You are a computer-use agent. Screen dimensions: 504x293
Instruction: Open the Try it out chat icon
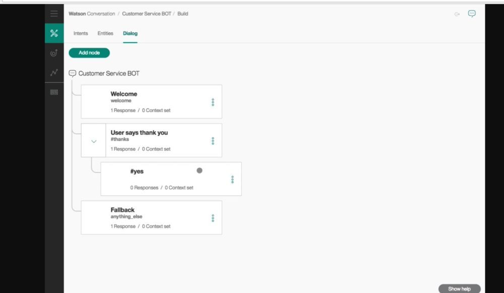[472, 14]
